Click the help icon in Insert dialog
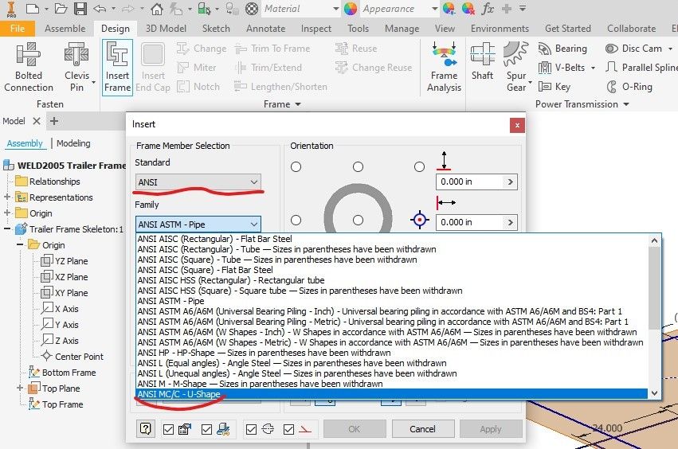The height and width of the screenshot is (449, 678). (146, 428)
